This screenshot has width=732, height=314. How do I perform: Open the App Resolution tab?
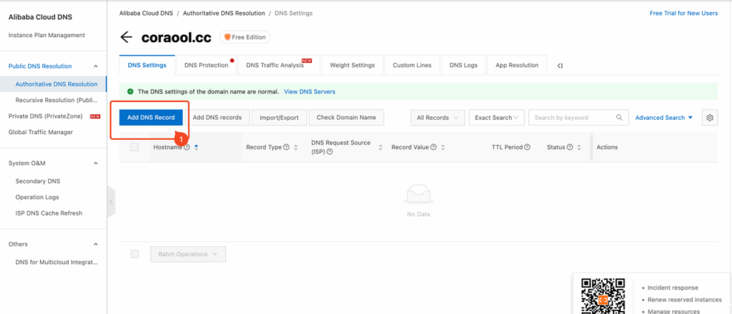tap(517, 65)
